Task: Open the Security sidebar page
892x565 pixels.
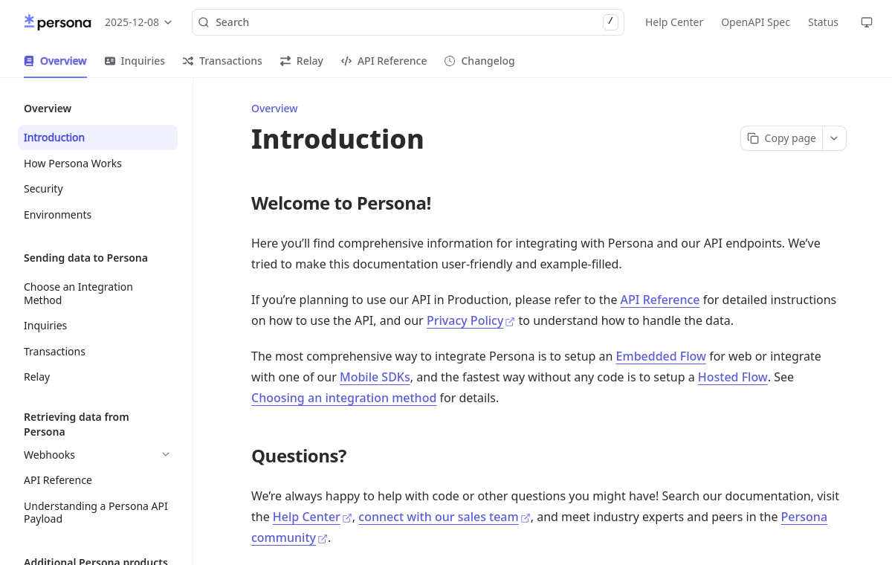Action: (x=97, y=189)
